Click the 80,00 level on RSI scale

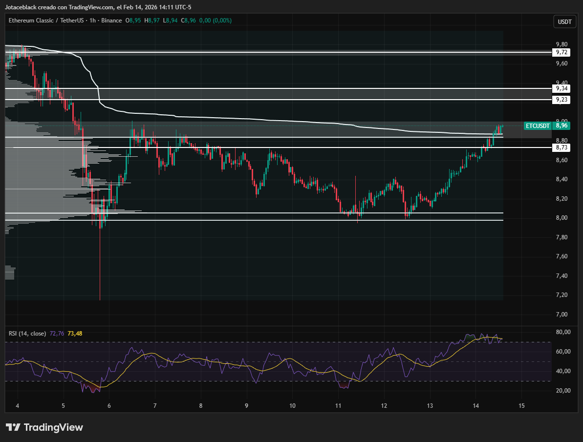[x=562, y=333]
